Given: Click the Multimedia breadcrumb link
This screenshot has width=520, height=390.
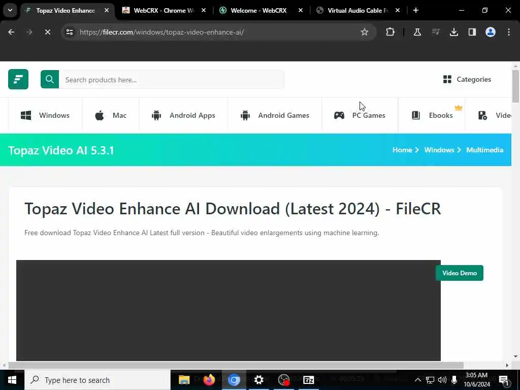Looking at the screenshot, I should point(484,150).
